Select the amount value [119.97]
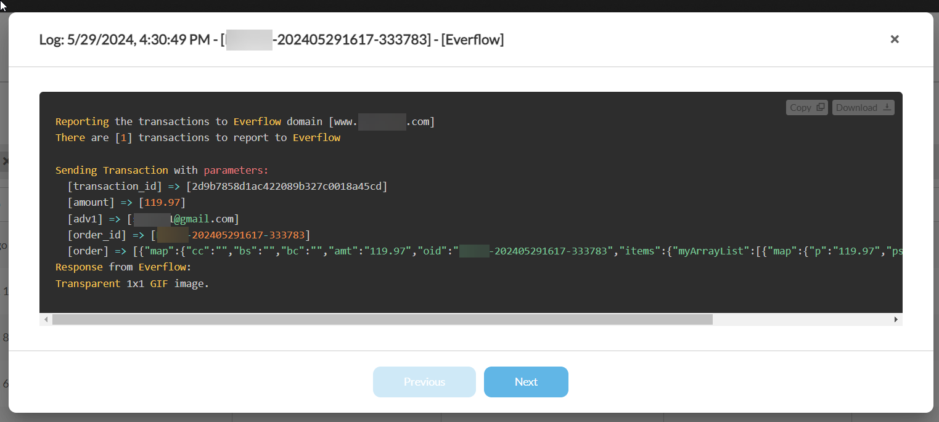Viewport: 939px width, 422px height. pyautogui.click(x=162, y=202)
